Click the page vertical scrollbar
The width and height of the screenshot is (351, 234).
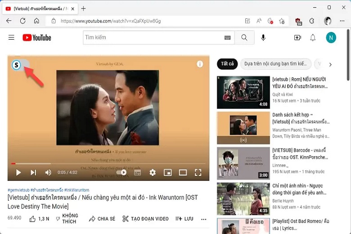348,55
